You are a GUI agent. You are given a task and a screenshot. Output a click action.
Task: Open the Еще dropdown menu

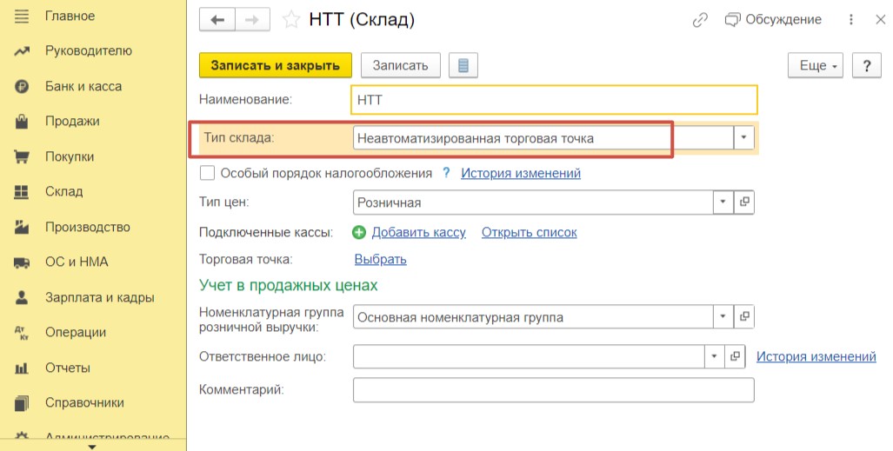tap(816, 65)
